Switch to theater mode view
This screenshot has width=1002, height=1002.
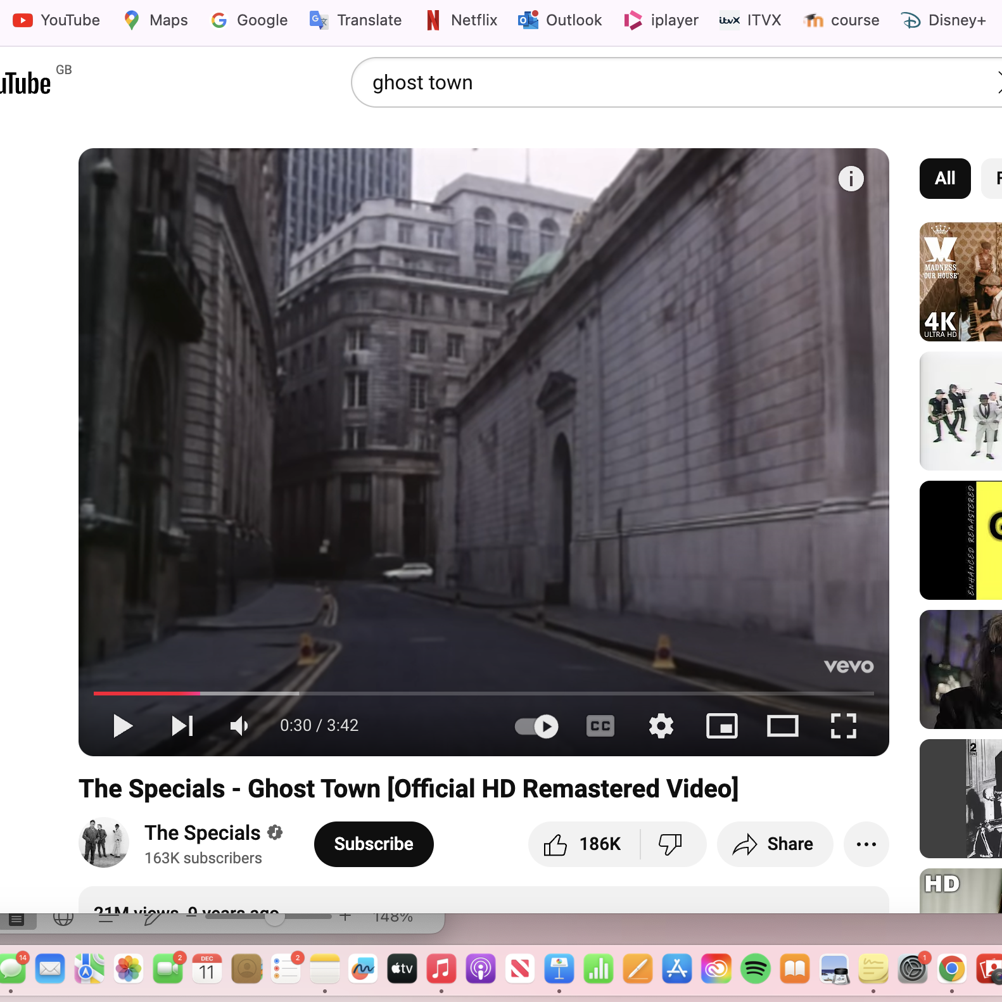(782, 726)
